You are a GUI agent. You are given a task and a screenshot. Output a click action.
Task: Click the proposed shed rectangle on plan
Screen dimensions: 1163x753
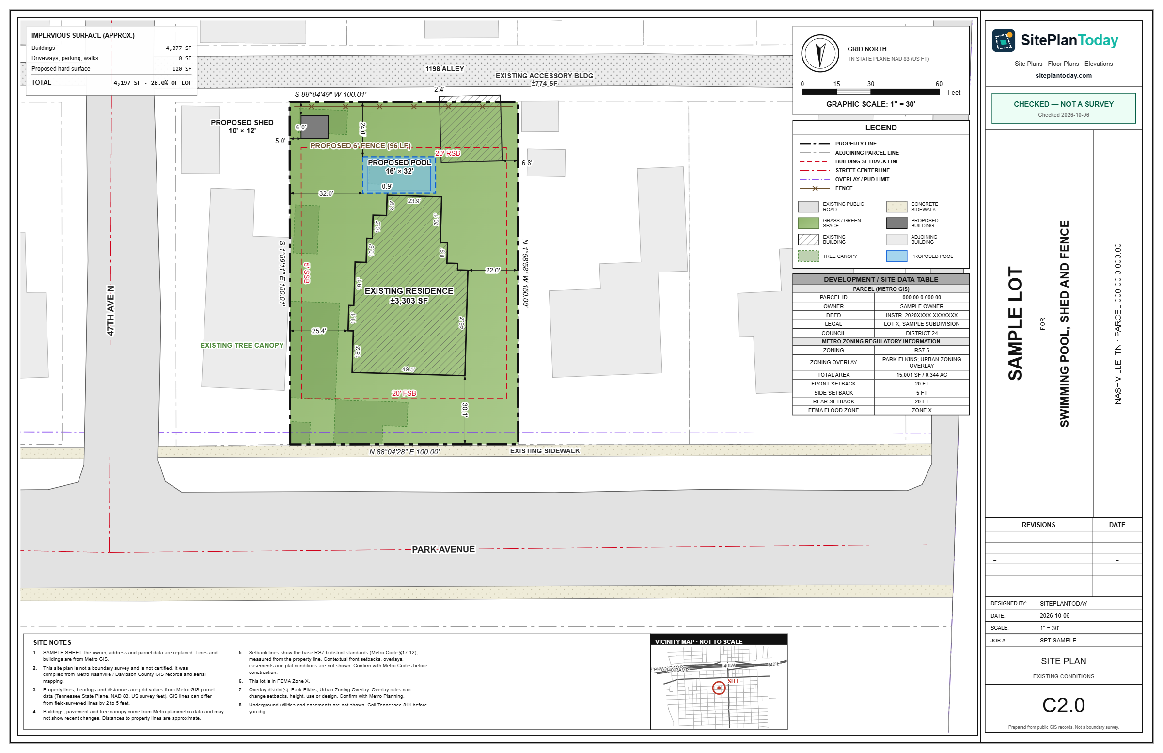314,127
